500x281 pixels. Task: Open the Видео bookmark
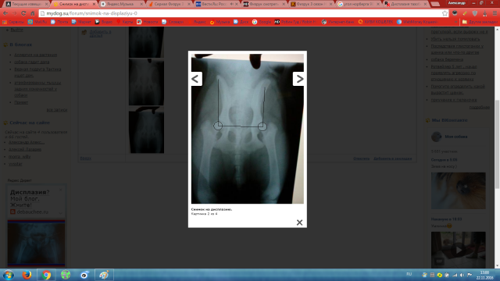point(104,22)
